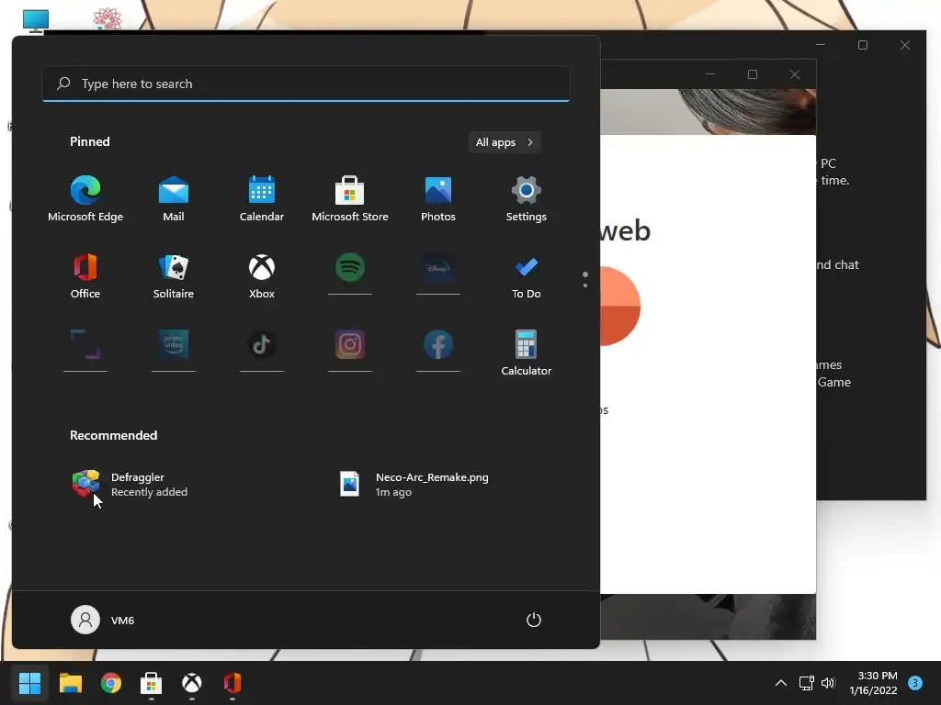941x705 pixels.
Task: Launch Office from pinned apps
Action: pyautogui.click(x=85, y=275)
